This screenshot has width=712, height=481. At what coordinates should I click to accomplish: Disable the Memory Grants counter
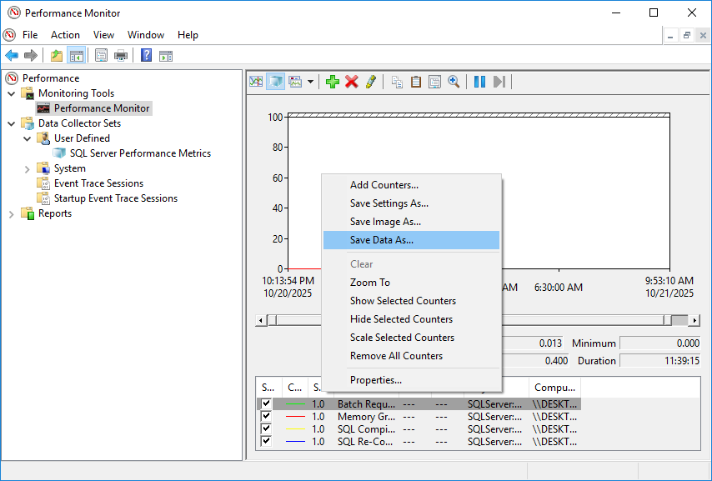(x=266, y=416)
